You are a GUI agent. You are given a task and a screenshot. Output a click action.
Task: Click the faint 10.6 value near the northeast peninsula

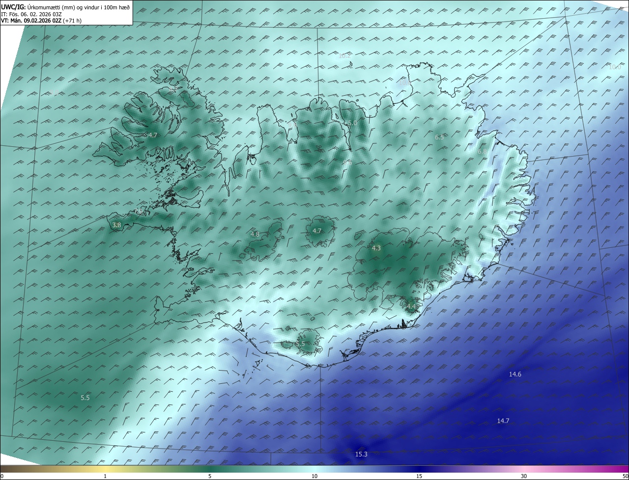404,83
